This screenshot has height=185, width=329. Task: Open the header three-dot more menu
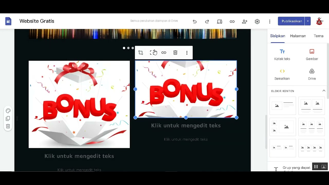(270, 22)
